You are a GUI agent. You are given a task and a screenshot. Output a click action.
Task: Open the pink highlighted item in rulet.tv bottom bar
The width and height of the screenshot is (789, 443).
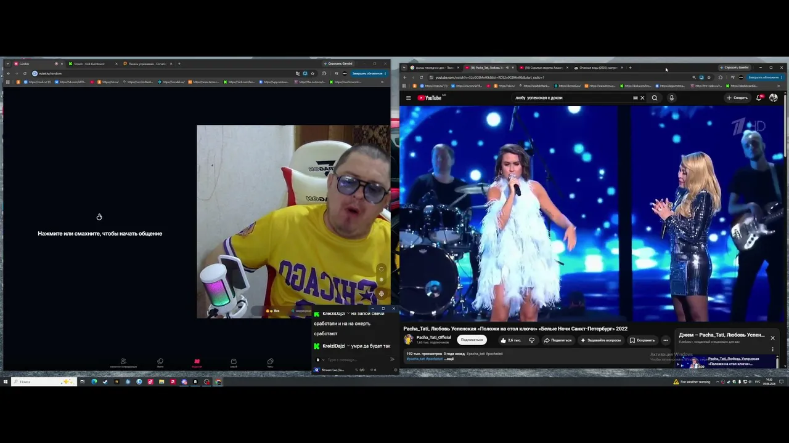tap(197, 362)
